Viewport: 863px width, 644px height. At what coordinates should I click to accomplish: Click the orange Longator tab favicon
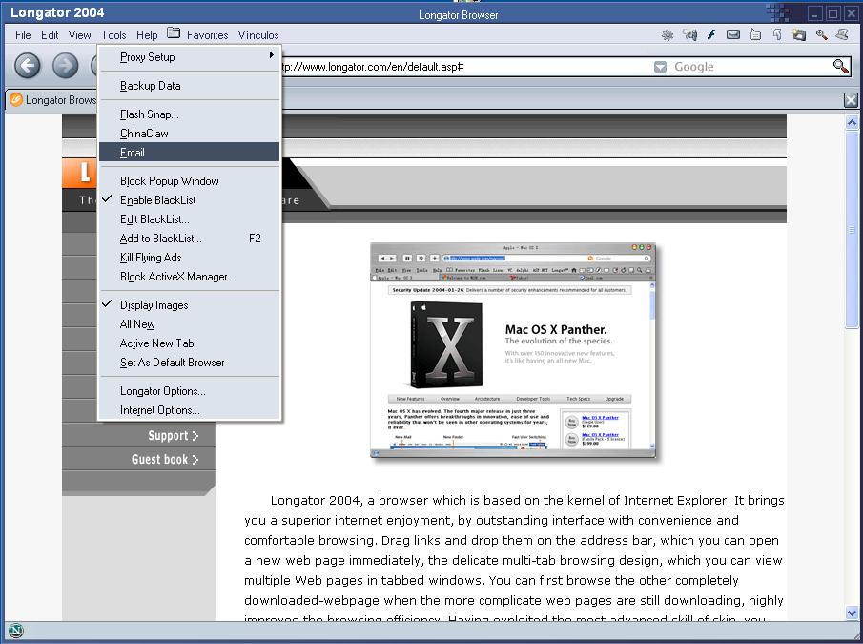(16, 99)
